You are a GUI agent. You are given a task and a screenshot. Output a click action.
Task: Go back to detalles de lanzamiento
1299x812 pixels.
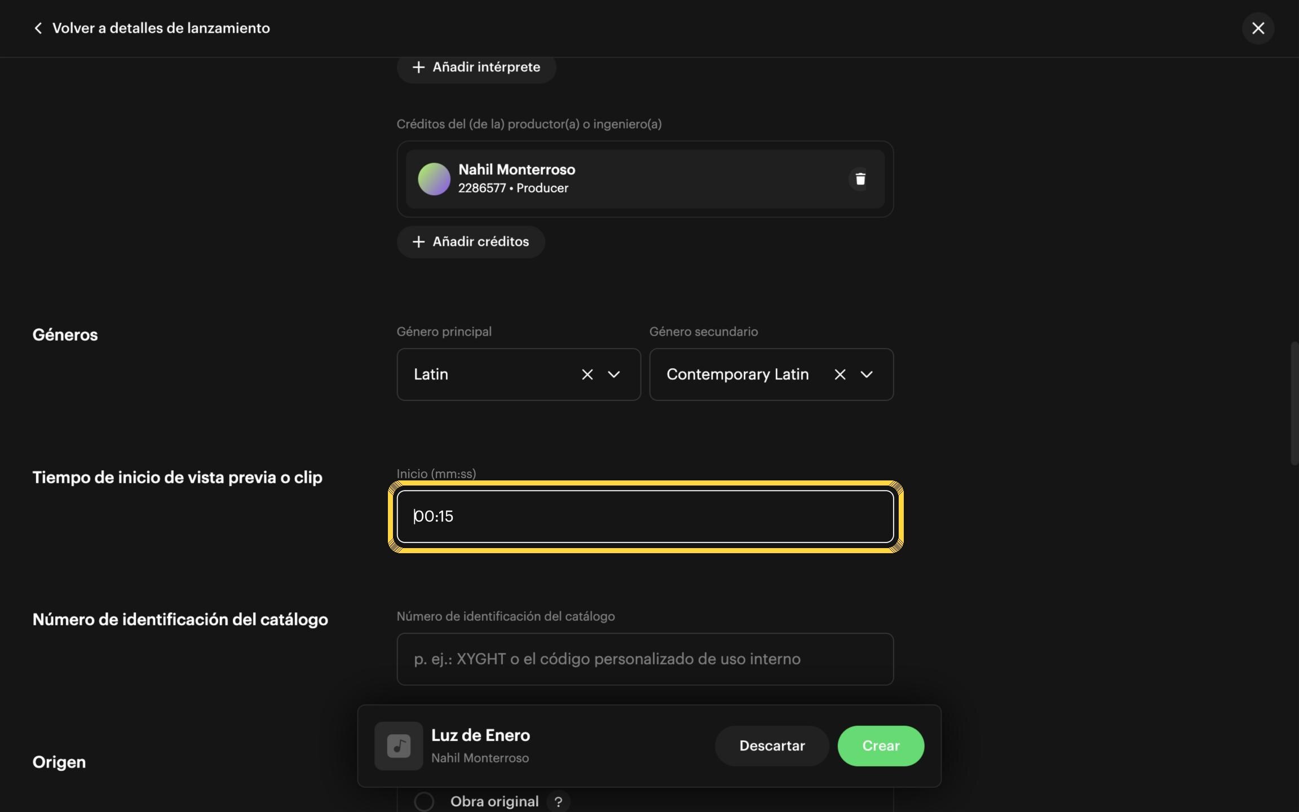(x=152, y=28)
